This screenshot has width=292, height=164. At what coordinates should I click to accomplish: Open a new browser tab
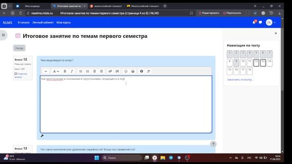(x=165, y=6)
